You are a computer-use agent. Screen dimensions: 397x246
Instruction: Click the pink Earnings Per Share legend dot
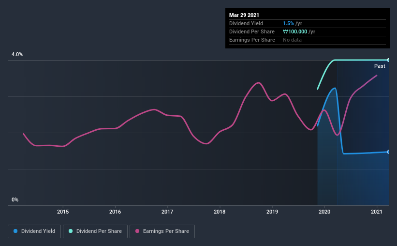click(137, 231)
